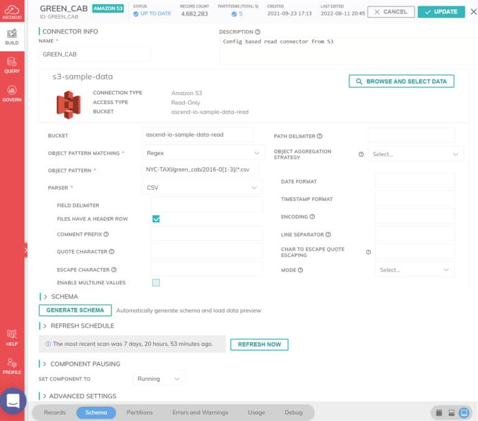This screenshot has height=421, width=478.
Task: Click the Encoding help icon
Action: [312, 216]
